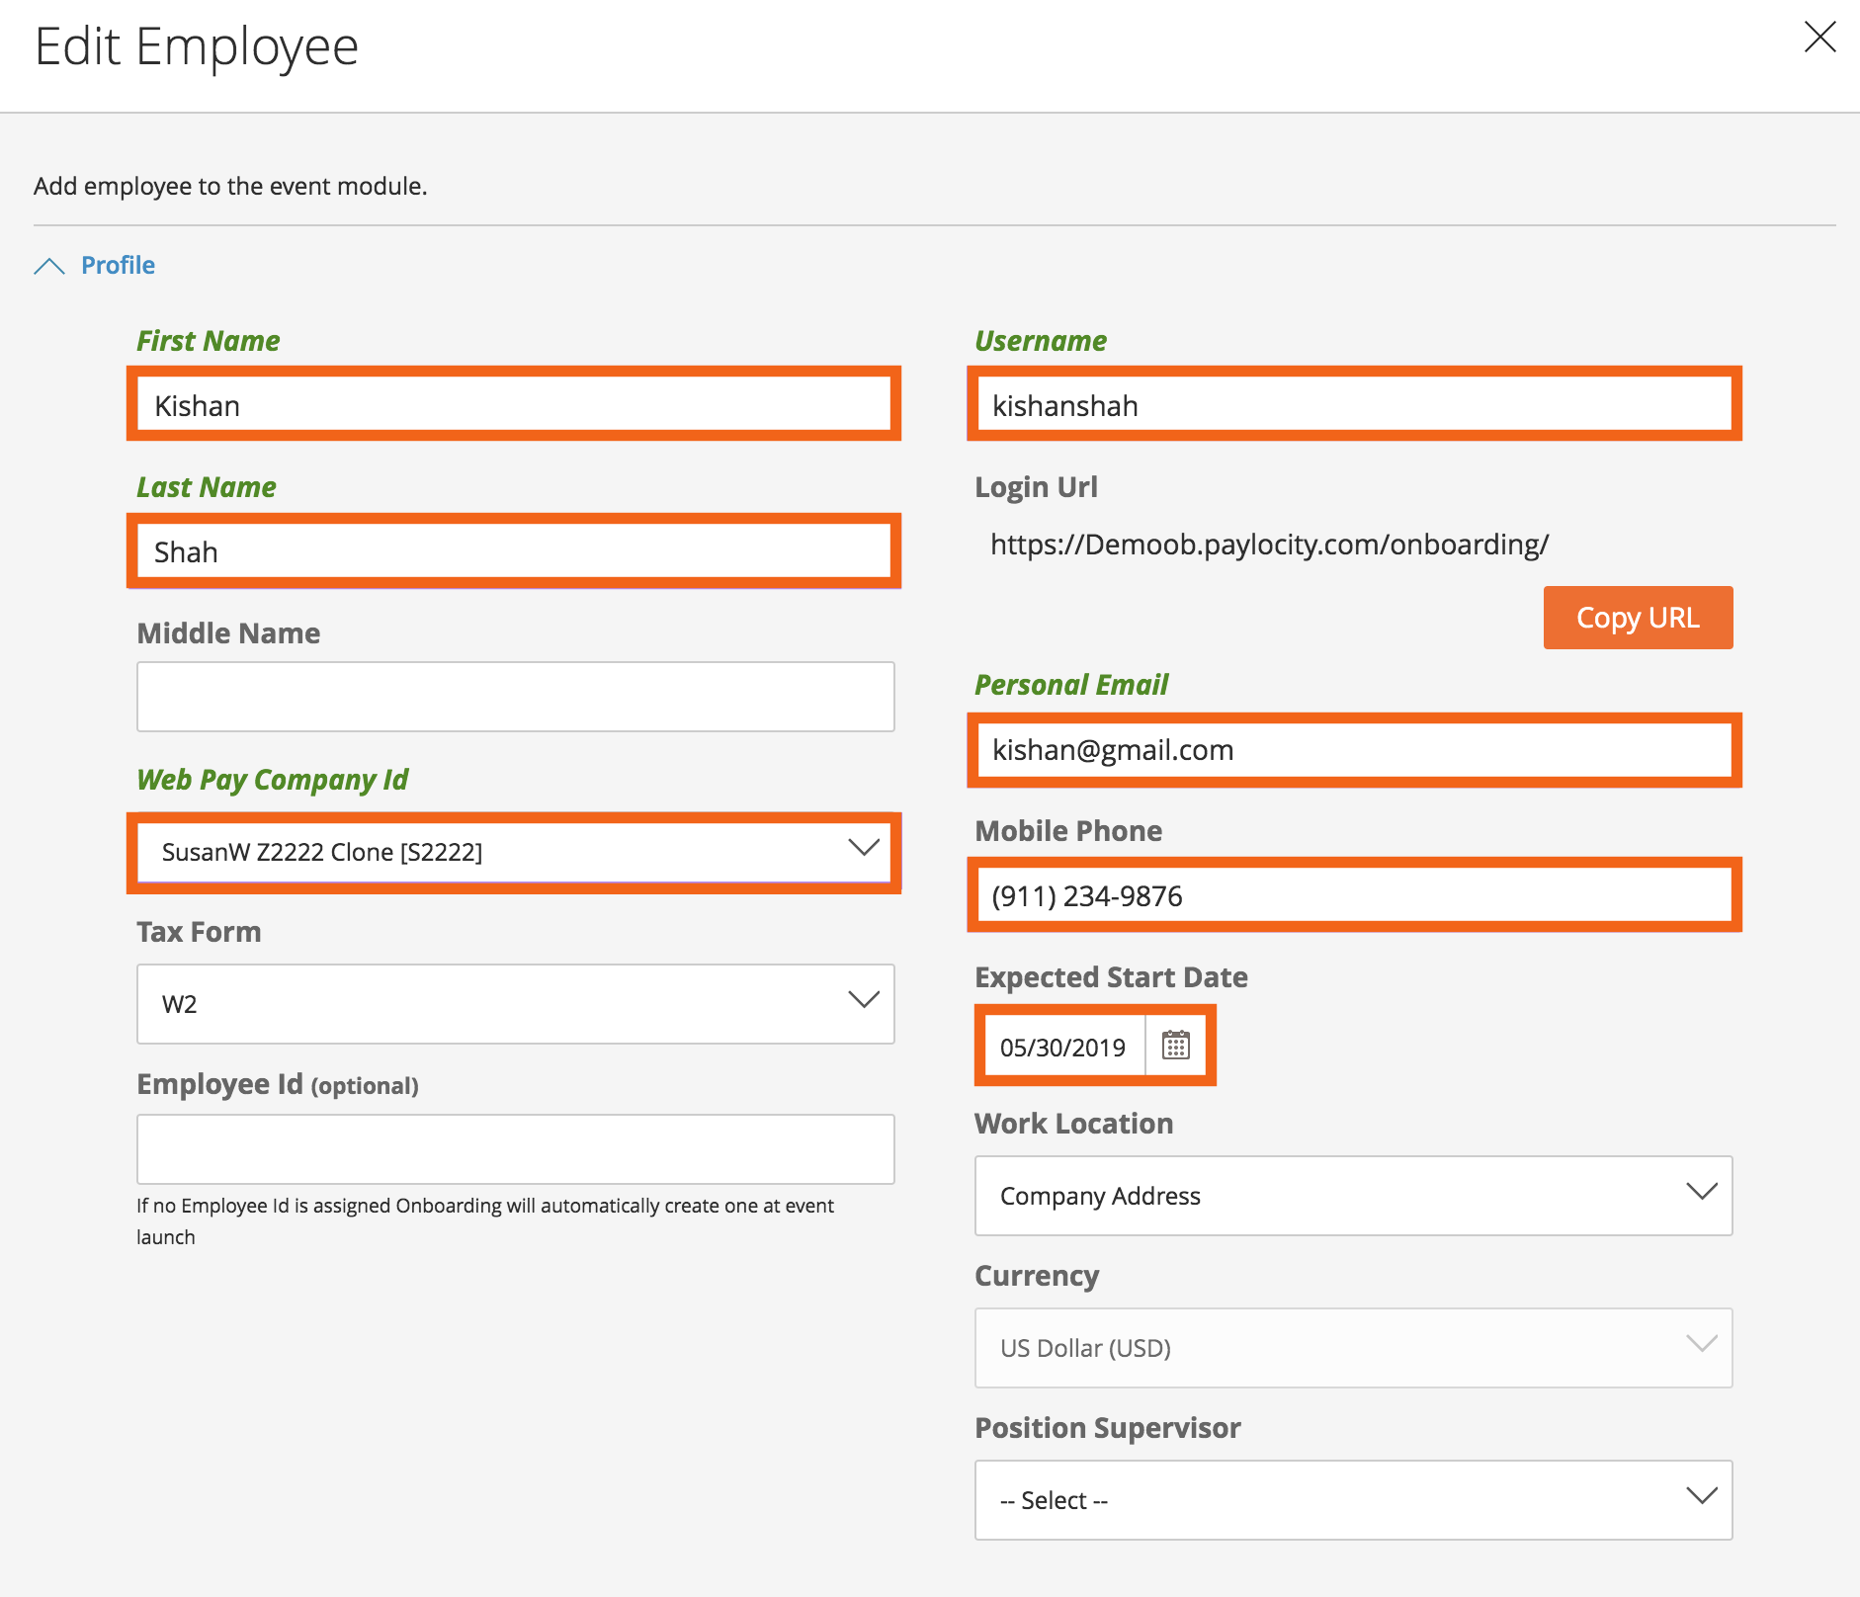
Task: Edit the Username field showing kishanshah
Action: 1353,404
